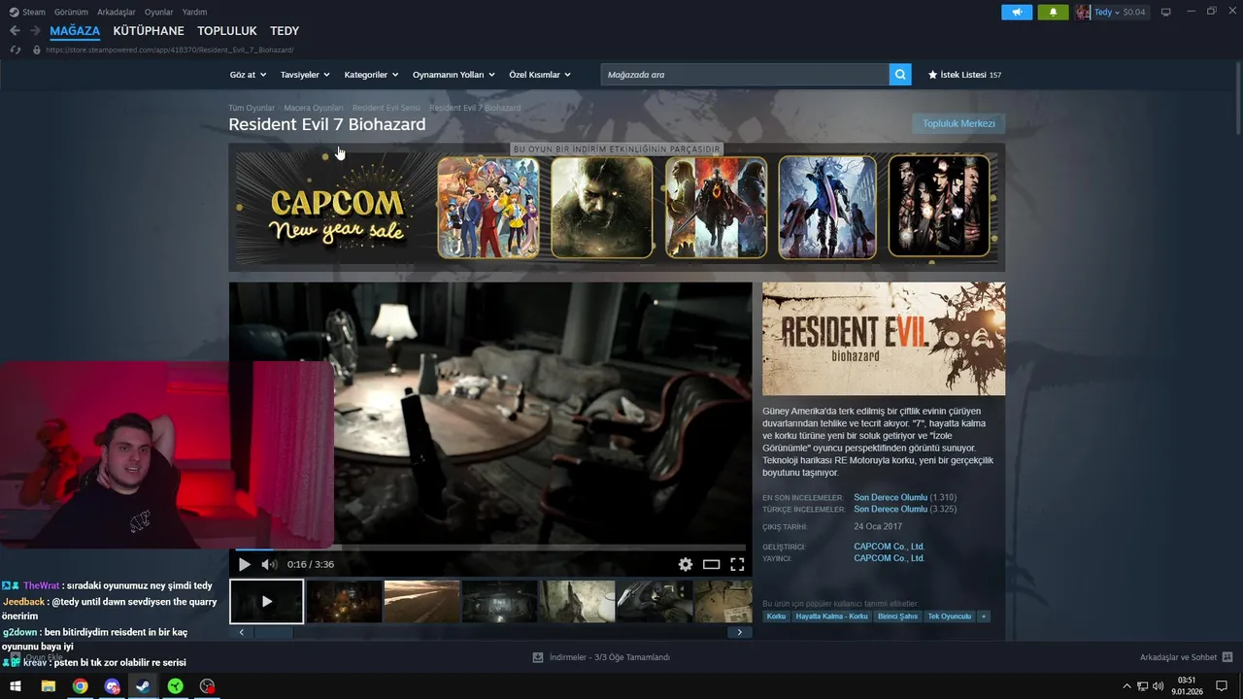Click the Resident Evil Serisi breadcrumb
The height and width of the screenshot is (699, 1243).
pos(386,108)
